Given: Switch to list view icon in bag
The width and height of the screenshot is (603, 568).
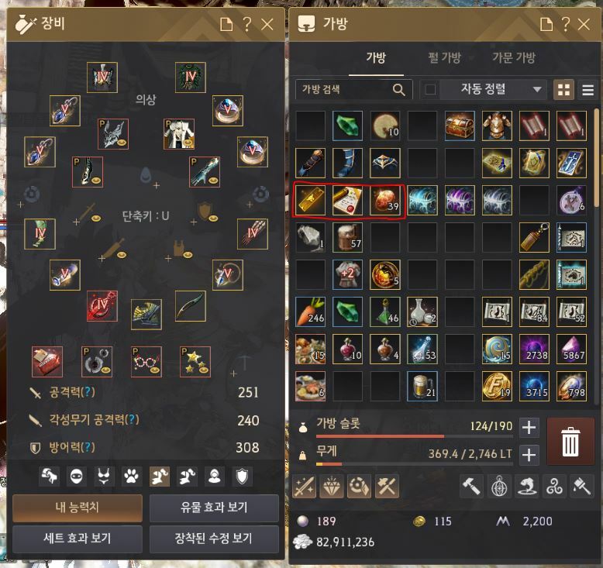Looking at the screenshot, I should [587, 90].
